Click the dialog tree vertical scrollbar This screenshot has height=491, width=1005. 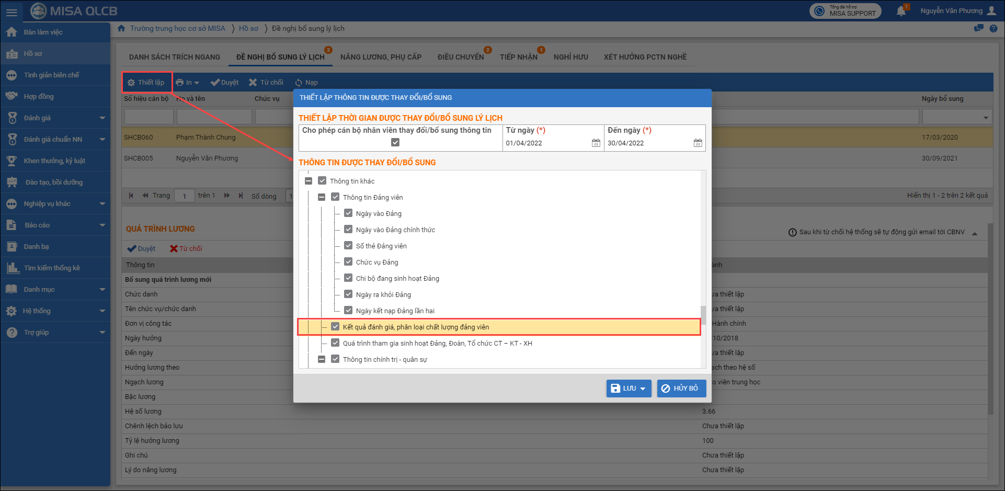click(x=703, y=315)
